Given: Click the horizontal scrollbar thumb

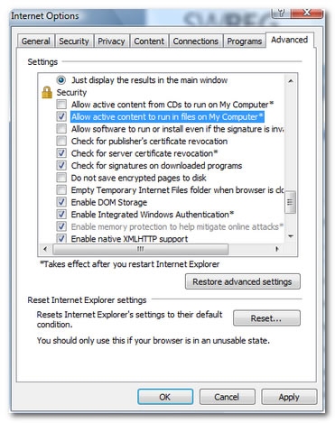Looking at the screenshot, I should click(x=140, y=249).
